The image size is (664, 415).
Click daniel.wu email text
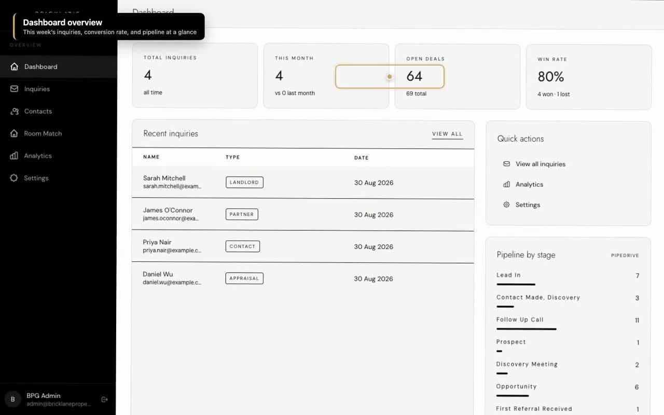pos(172,283)
